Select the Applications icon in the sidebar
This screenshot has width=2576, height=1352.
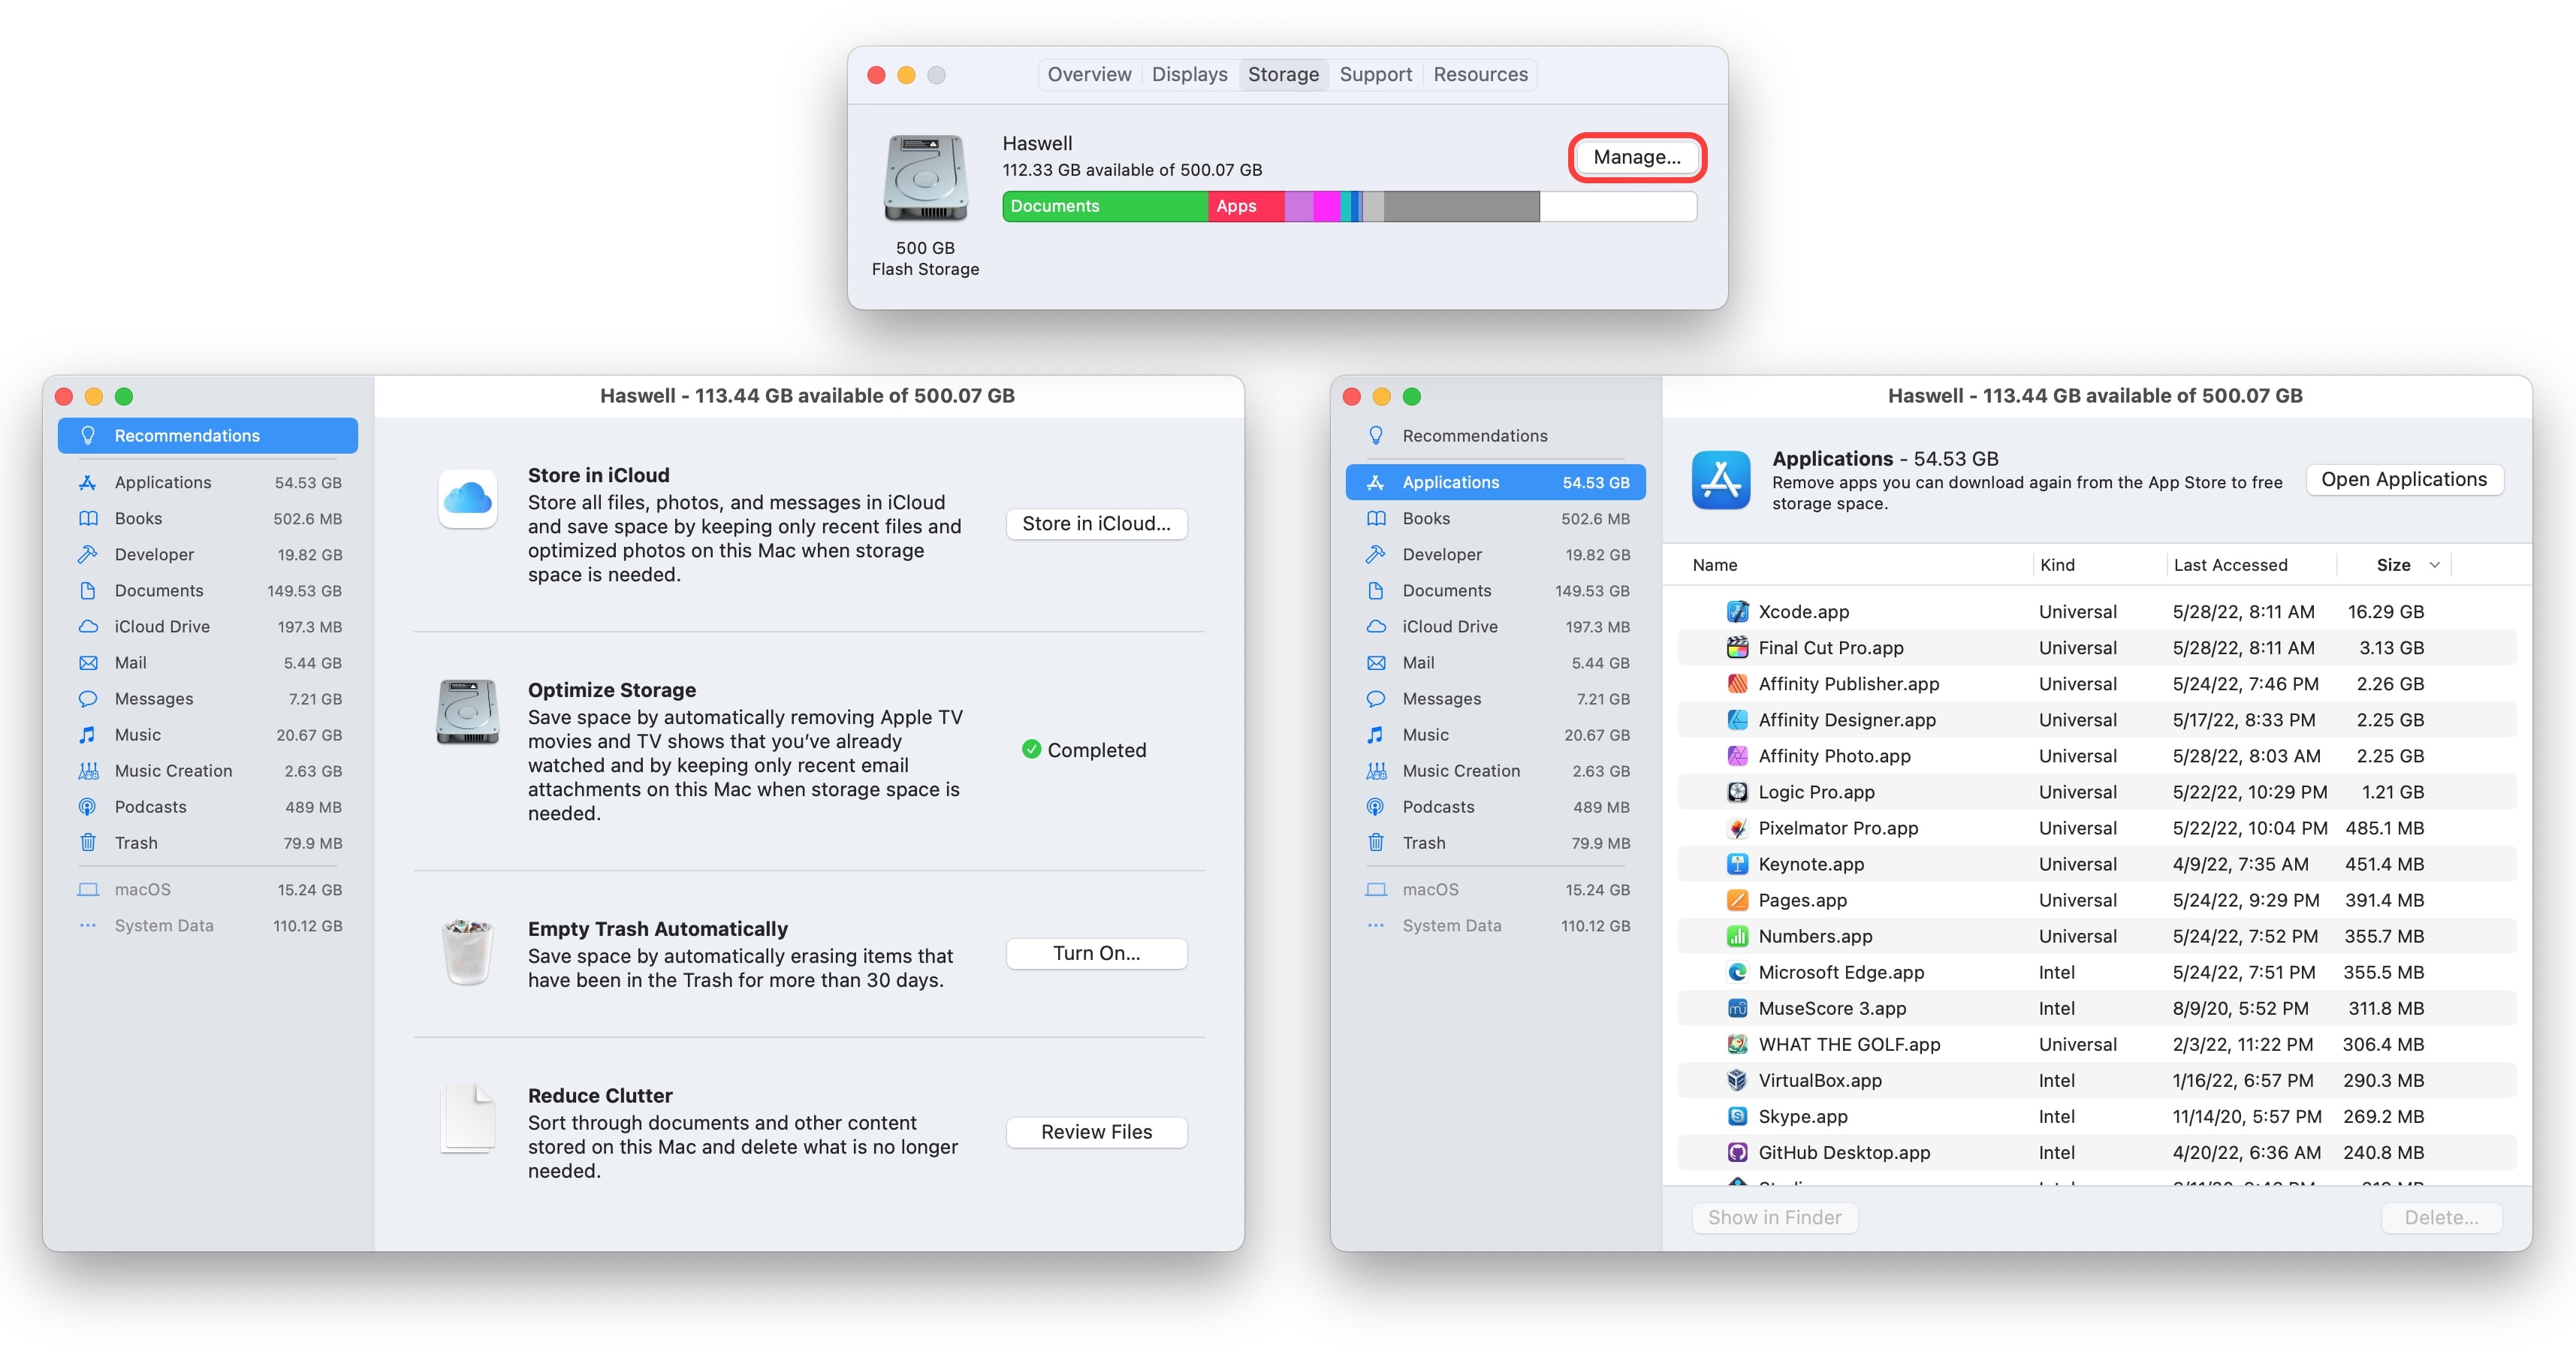click(88, 482)
